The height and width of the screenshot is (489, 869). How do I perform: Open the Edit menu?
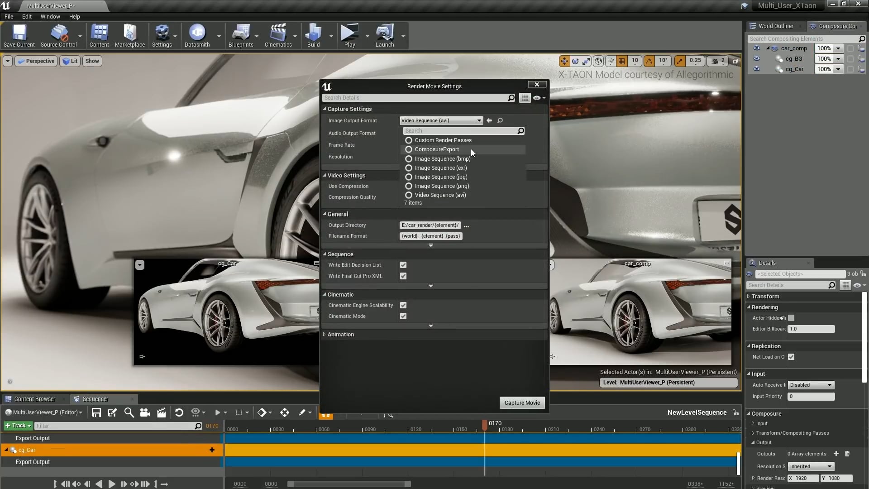(x=27, y=16)
